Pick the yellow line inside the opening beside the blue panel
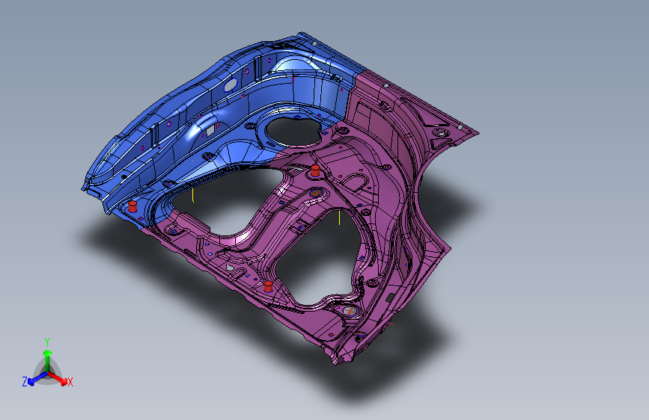Screen dimensions: 649x420 [193, 195]
